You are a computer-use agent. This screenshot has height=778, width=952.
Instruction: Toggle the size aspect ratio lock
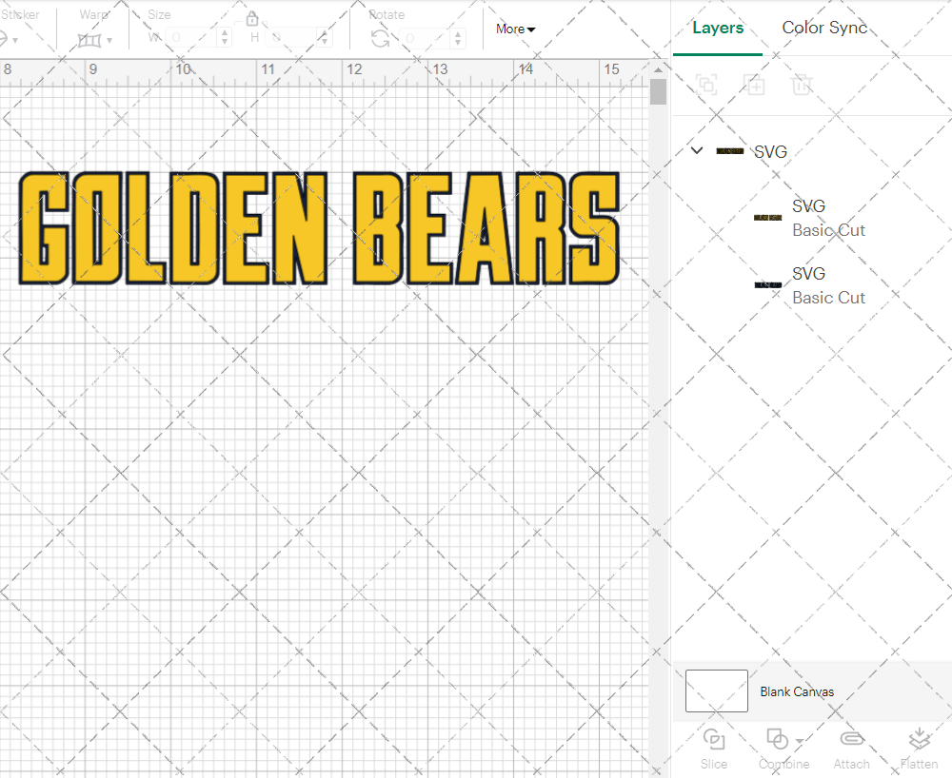252,18
